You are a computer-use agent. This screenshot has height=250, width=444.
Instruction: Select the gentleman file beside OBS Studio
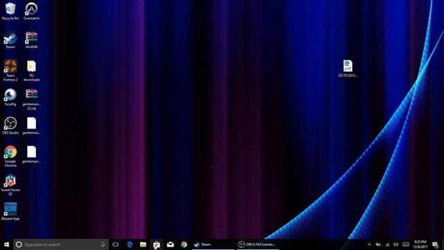point(31,126)
